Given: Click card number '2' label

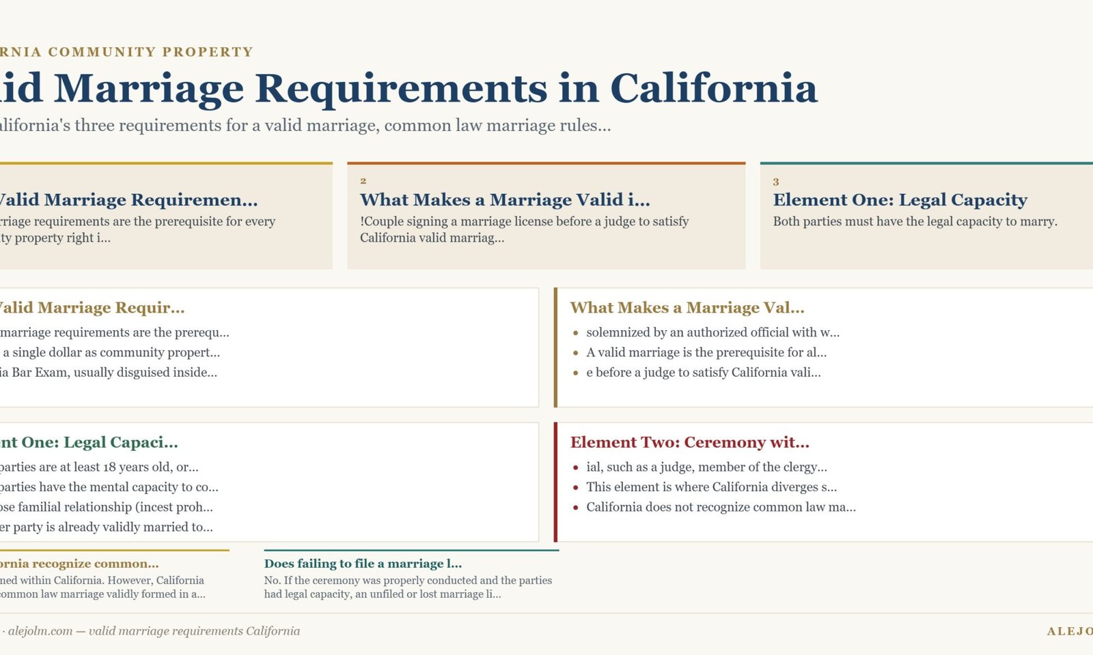Looking at the screenshot, I should [x=363, y=181].
